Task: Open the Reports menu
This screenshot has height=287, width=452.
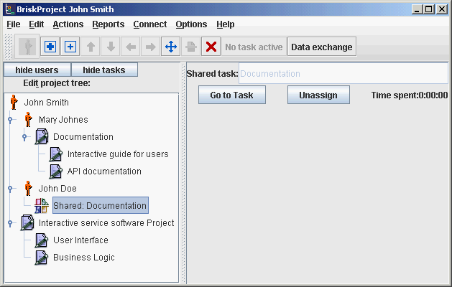Action: [x=108, y=24]
